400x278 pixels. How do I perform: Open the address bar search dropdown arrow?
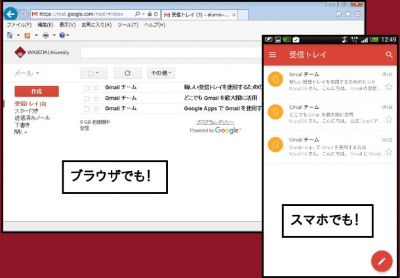pyautogui.click(x=144, y=14)
